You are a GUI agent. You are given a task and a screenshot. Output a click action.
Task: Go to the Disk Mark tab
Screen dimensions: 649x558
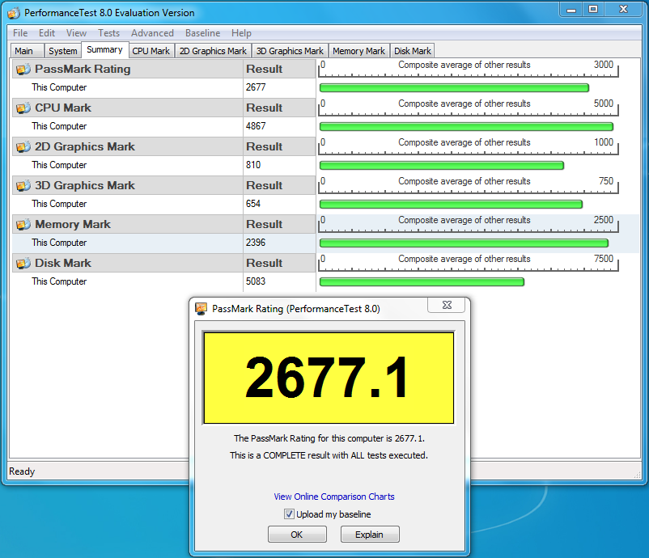[413, 51]
